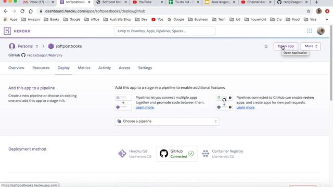This screenshot has width=333, height=187.
Task: Switch to the Access tab
Action: click(124, 68)
